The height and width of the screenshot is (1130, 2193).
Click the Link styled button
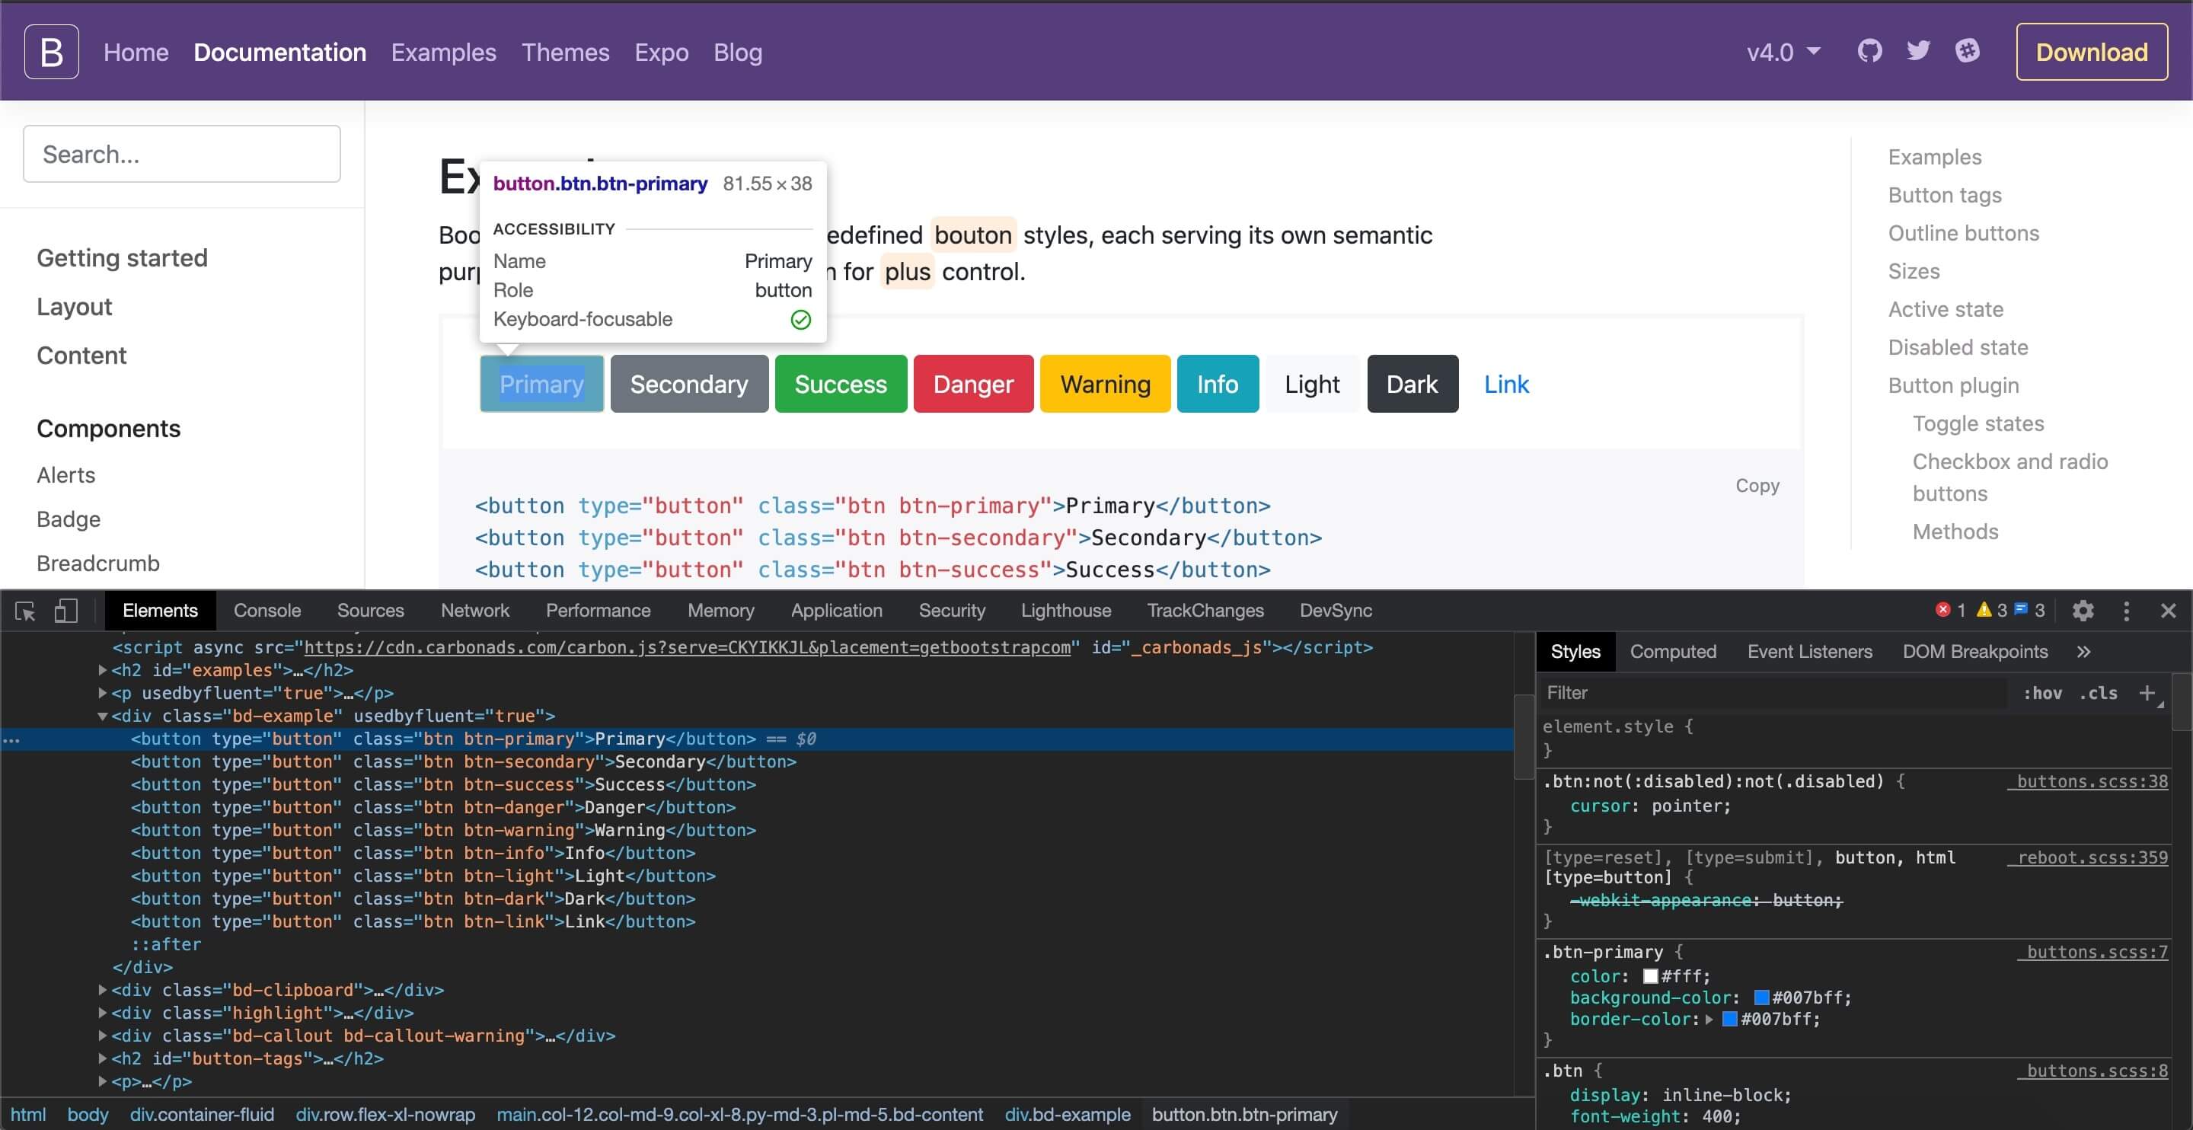[1506, 384]
